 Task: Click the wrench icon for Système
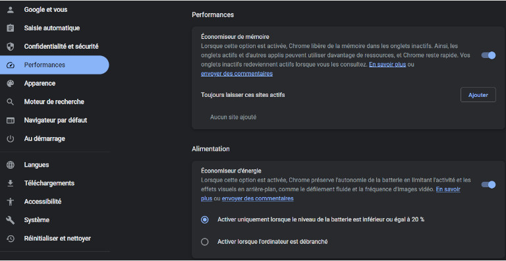click(x=11, y=220)
